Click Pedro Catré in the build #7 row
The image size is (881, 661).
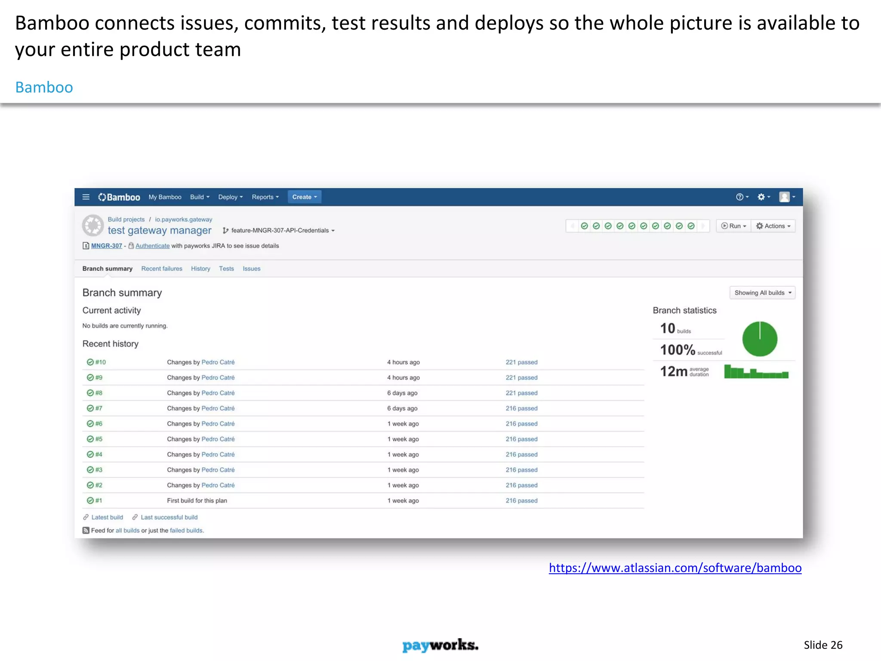point(218,409)
